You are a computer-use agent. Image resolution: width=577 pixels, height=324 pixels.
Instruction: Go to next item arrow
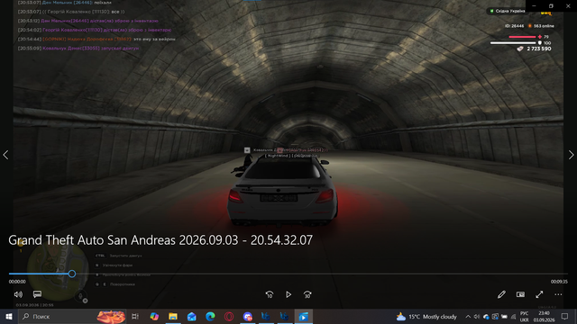(571, 155)
